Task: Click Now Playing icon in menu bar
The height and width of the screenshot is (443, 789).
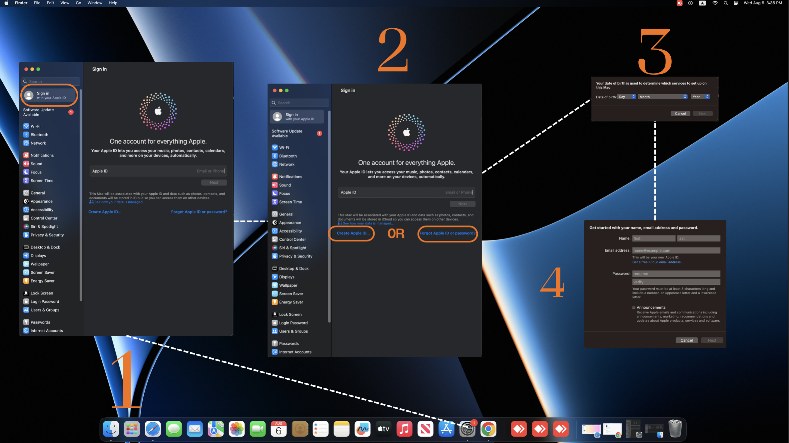Action: point(691,3)
